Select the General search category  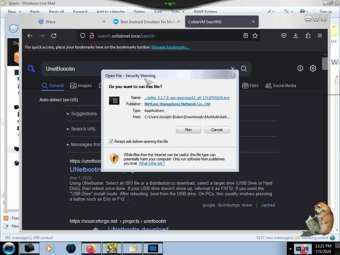[x=53, y=86]
